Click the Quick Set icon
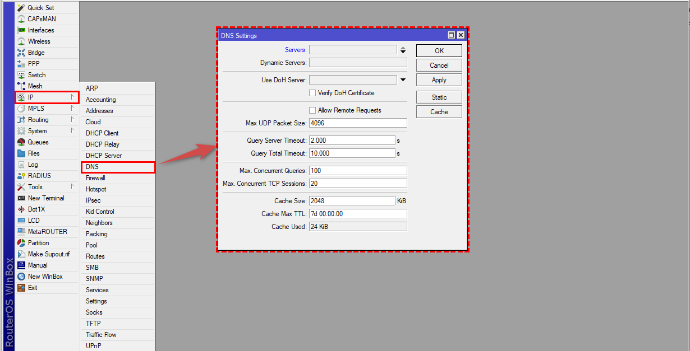Screen dimensions: 690x351 pyautogui.click(x=21, y=8)
